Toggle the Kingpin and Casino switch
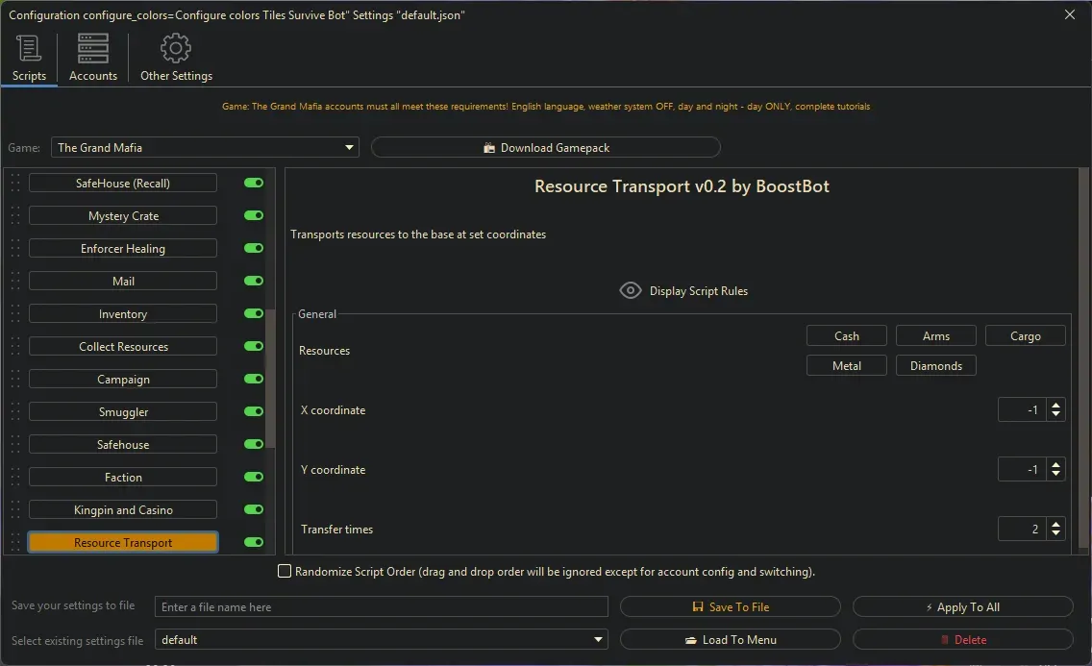Image resolution: width=1092 pixels, height=666 pixels. point(254,510)
